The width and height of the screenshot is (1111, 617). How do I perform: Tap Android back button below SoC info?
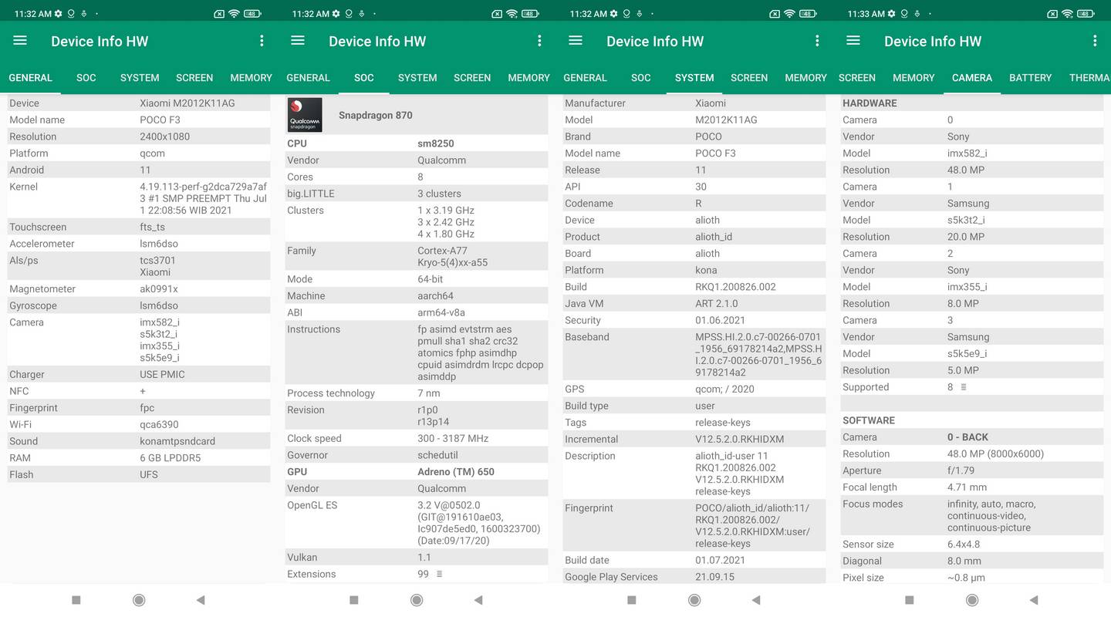pyautogui.click(x=478, y=600)
